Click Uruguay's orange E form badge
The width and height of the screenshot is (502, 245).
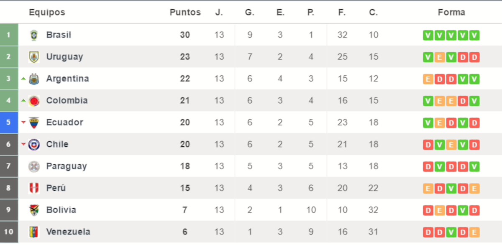coord(439,57)
